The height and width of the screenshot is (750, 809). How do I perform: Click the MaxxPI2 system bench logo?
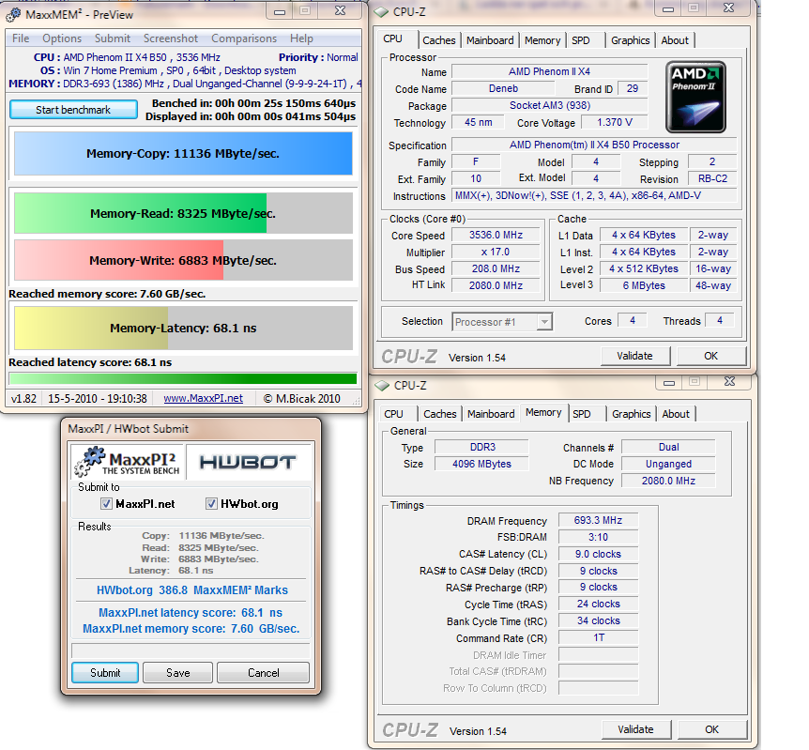(128, 462)
